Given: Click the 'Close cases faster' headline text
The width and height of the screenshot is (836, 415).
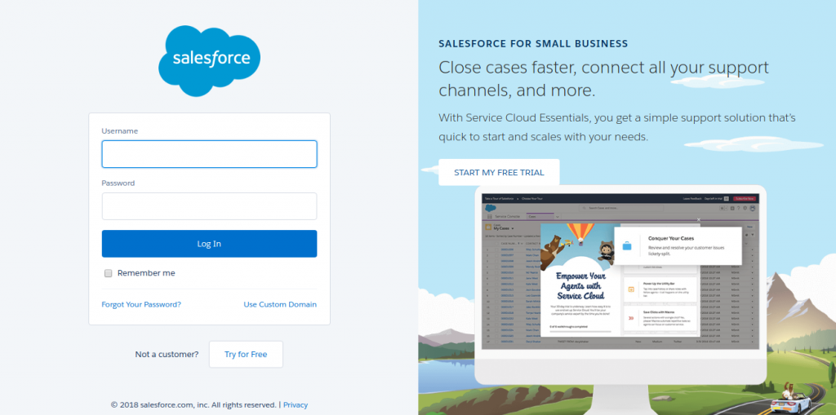Looking at the screenshot, I should coord(603,79).
